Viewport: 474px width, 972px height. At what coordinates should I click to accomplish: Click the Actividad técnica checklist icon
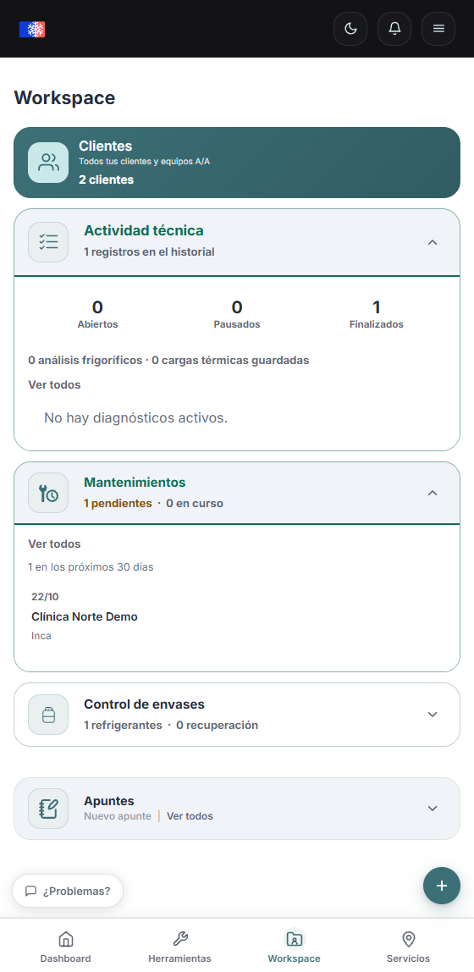[x=48, y=242]
